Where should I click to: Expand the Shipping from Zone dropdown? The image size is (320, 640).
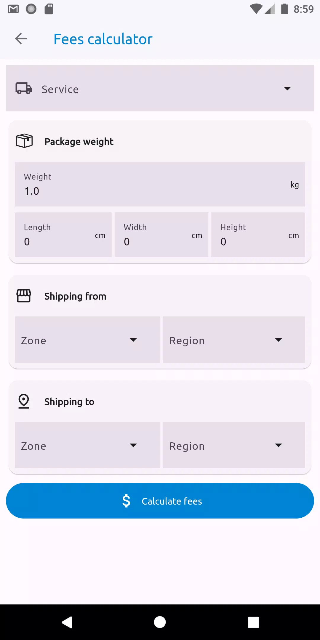[87, 340]
